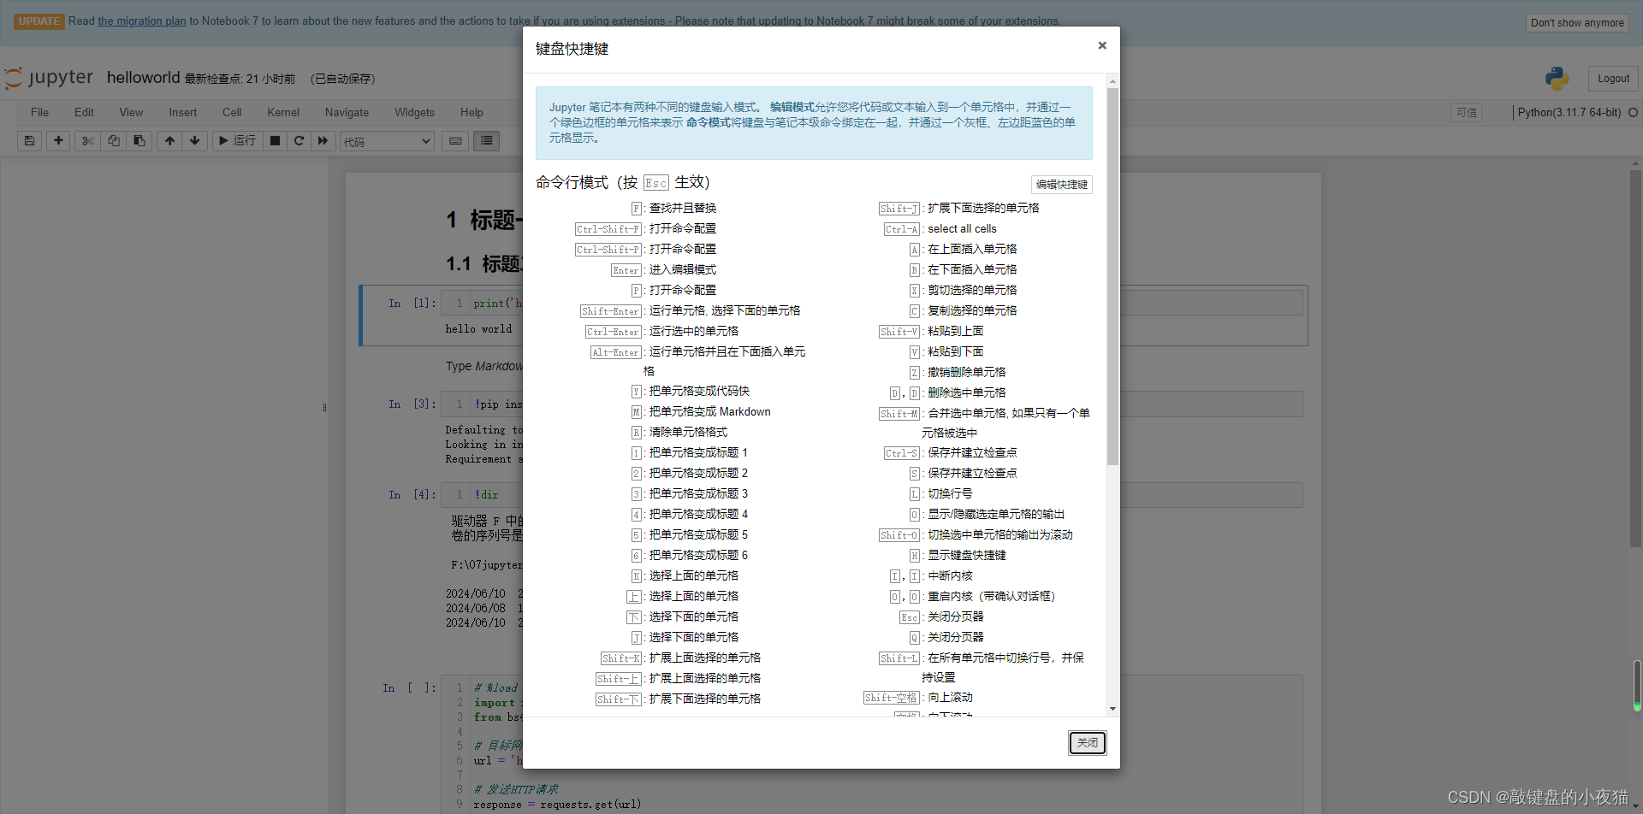
Task: Click the 编辑快捷键 button
Action: click(x=1061, y=185)
